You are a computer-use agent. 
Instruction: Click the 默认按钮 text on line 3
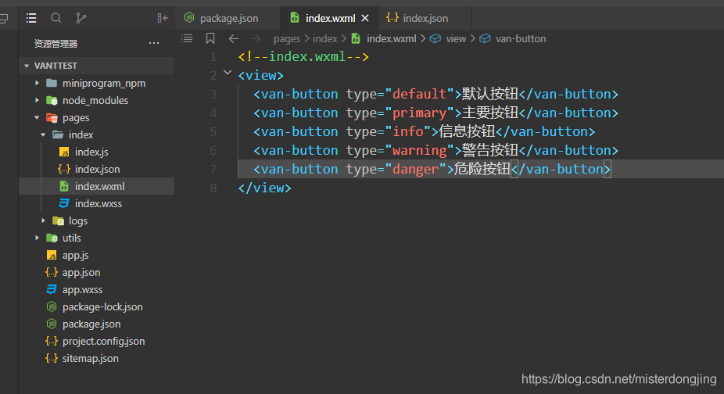(x=490, y=94)
